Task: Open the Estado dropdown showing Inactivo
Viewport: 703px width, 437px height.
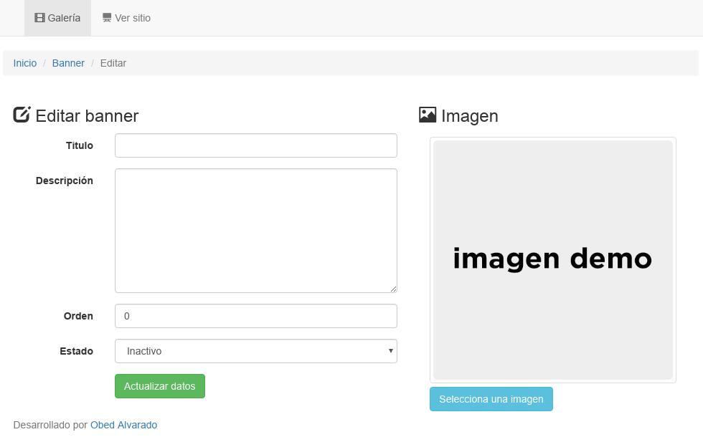Action: pos(256,351)
